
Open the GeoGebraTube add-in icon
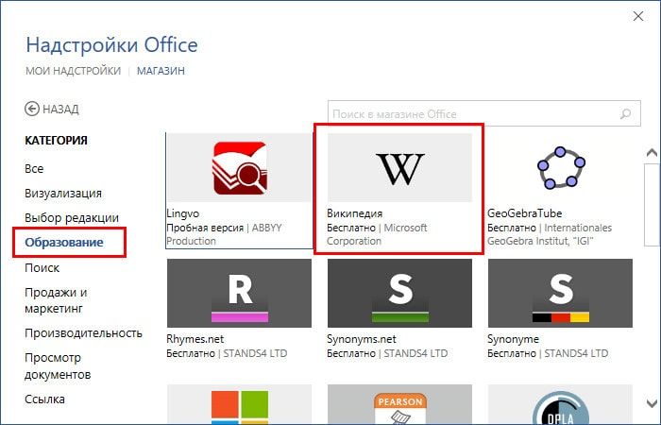click(x=560, y=167)
